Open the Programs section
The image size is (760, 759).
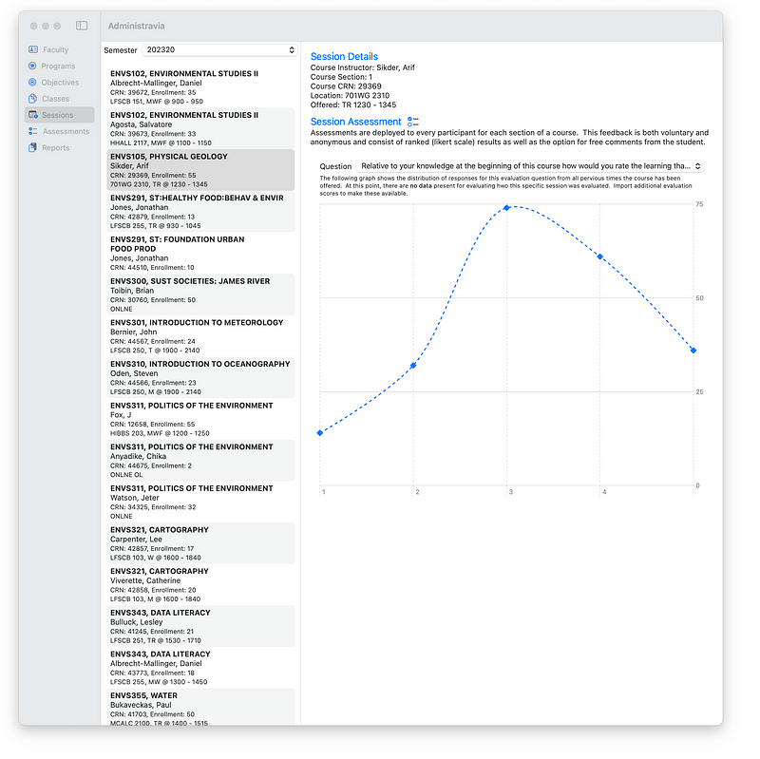tap(58, 66)
